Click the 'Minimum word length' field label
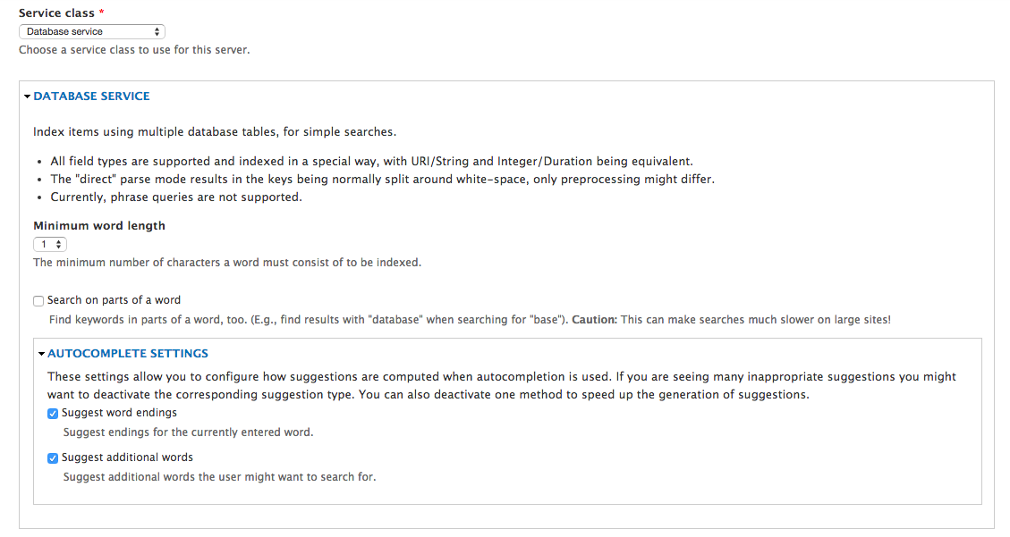Viewport: 1010px width, 537px height. pyautogui.click(x=99, y=226)
